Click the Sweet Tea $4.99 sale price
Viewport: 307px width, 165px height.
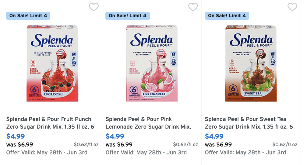pos(214,136)
